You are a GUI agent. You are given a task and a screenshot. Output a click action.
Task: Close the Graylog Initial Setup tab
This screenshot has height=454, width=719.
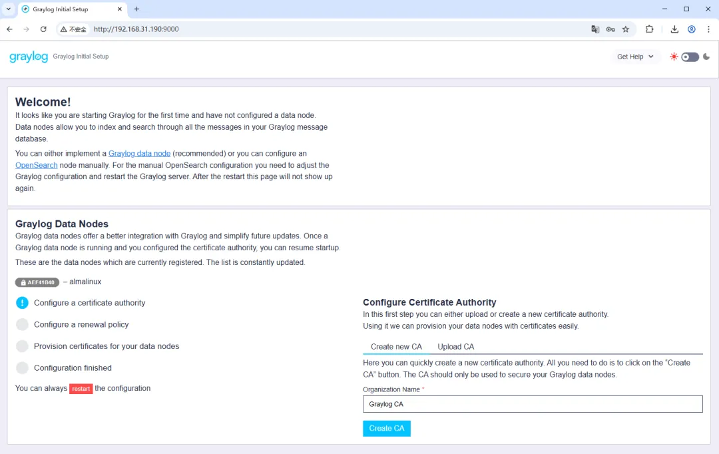(120, 9)
